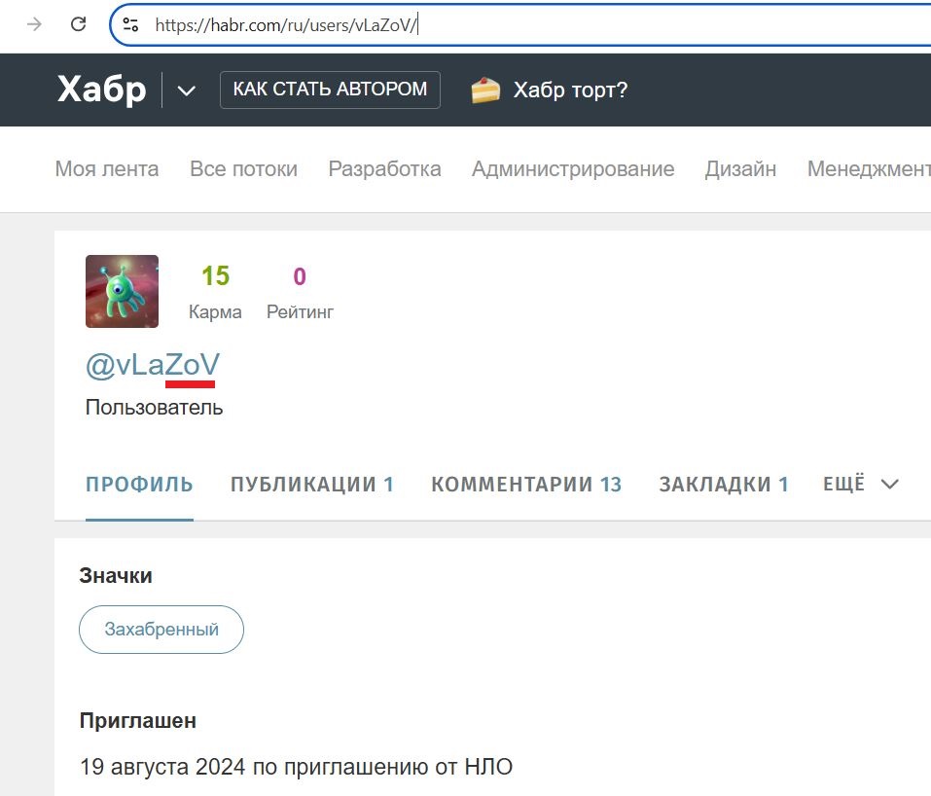Switch to the КОММЕНТАРИИ tab
This screenshot has width=931, height=796.
pos(526,485)
